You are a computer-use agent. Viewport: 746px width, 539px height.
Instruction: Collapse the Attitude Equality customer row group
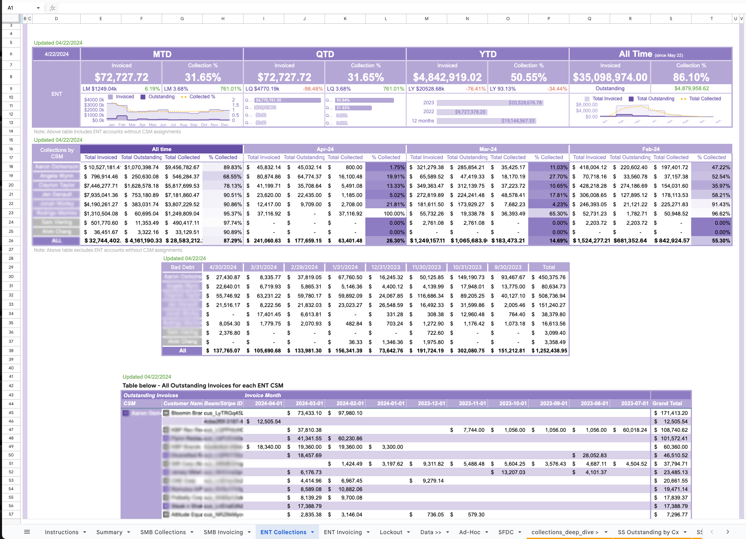click(x=166, y=514)
